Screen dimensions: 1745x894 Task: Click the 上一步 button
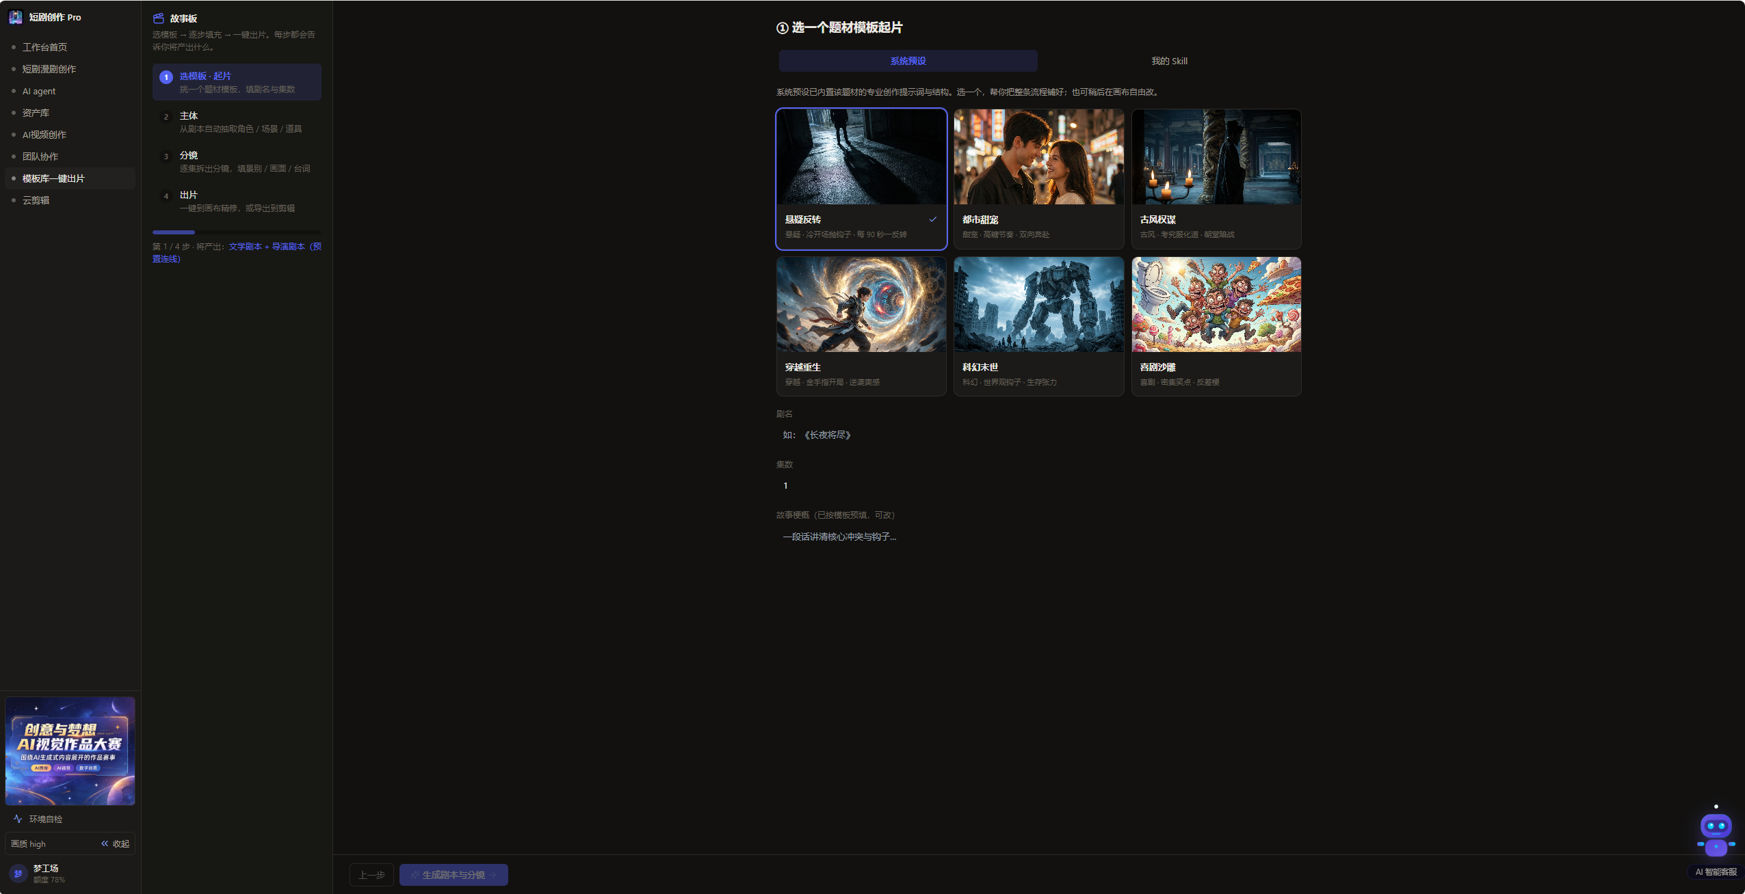(371, 874)
